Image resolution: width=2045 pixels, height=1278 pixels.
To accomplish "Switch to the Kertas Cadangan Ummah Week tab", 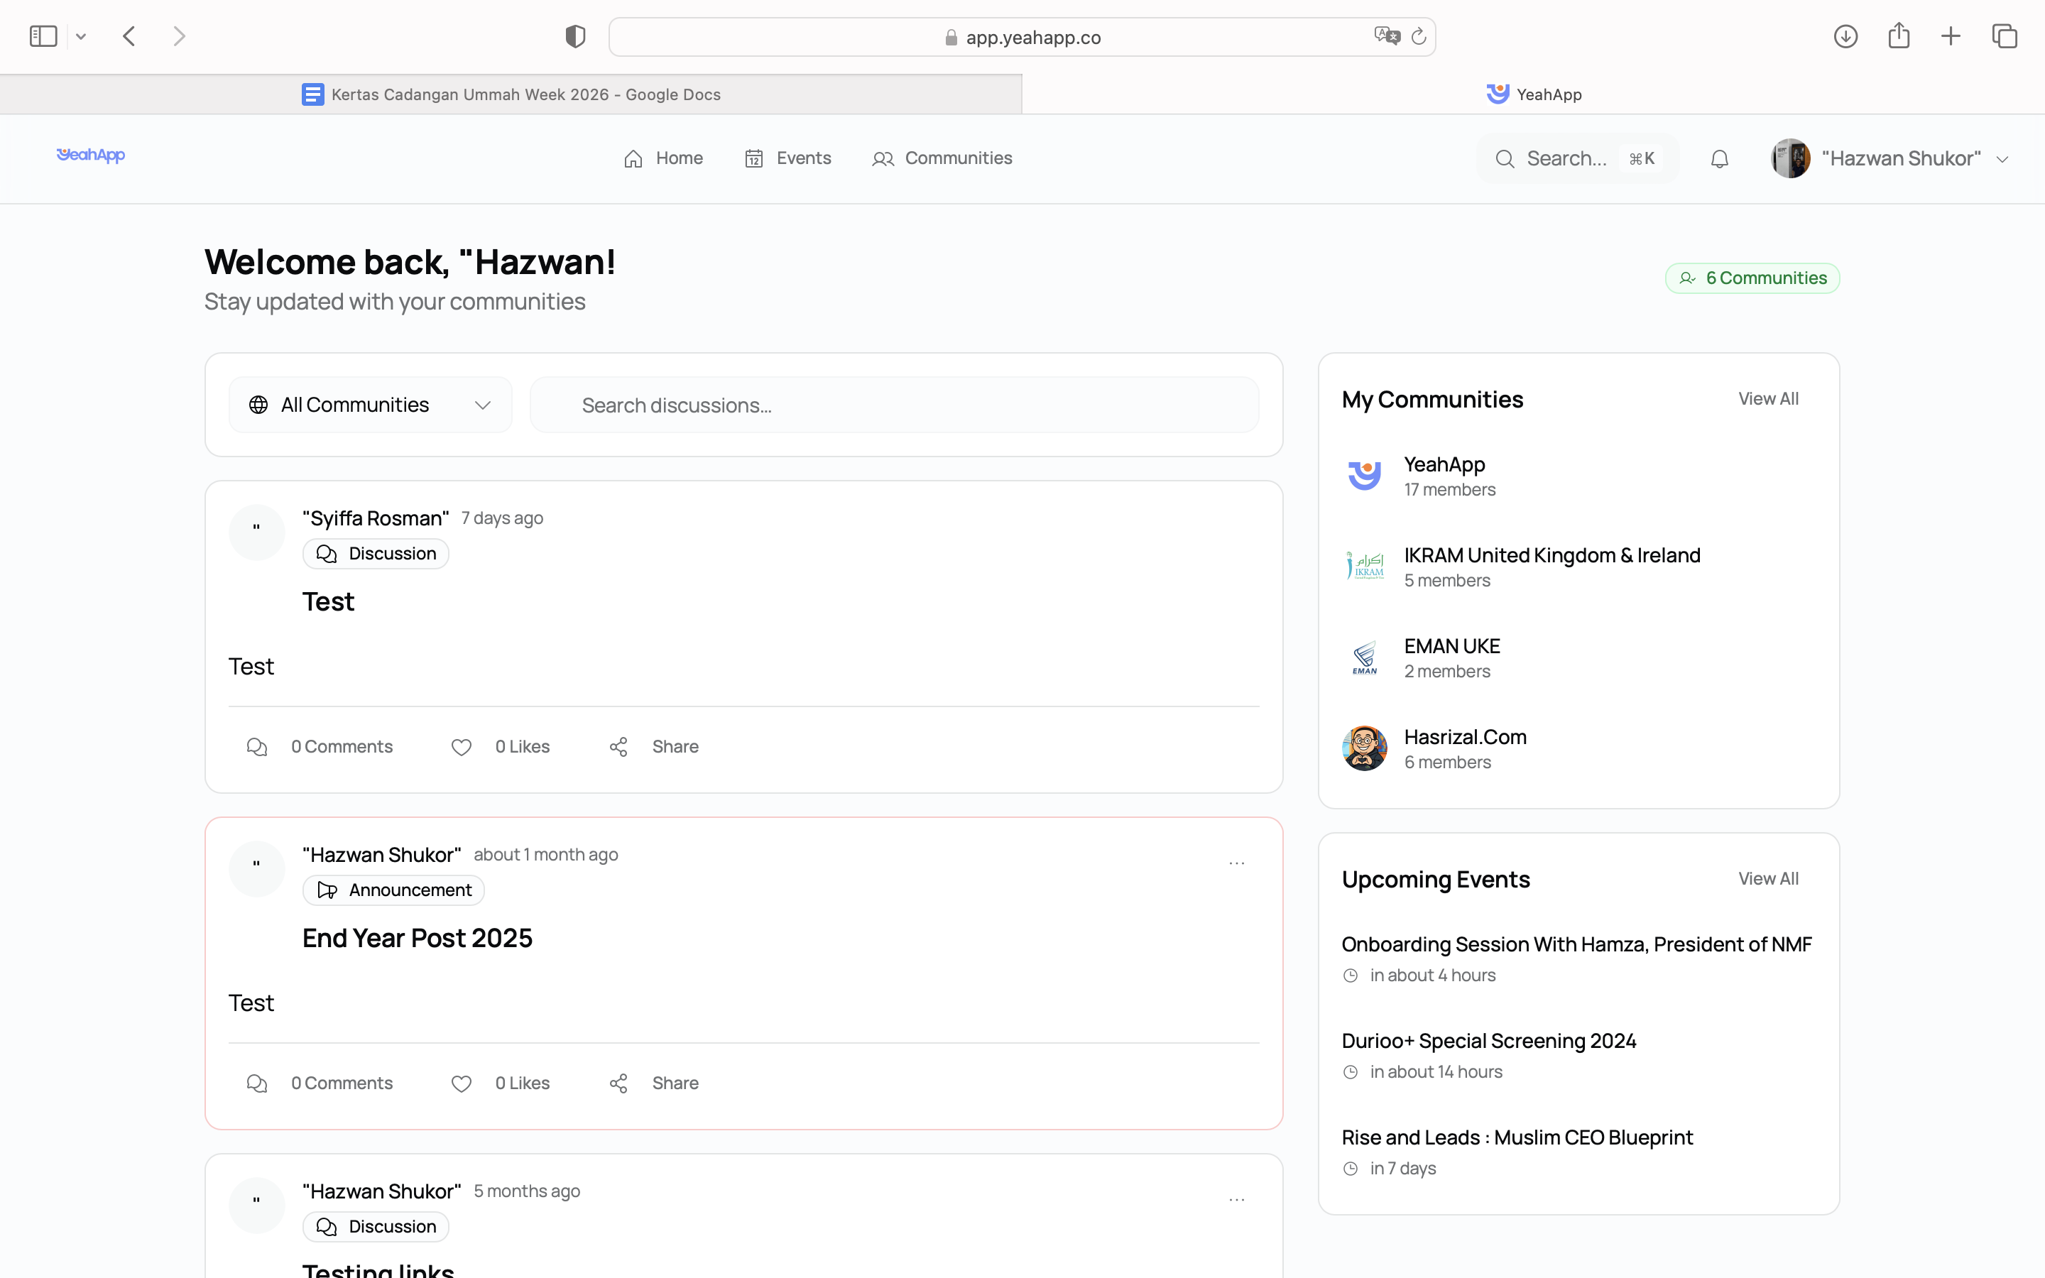I will 524,94.
